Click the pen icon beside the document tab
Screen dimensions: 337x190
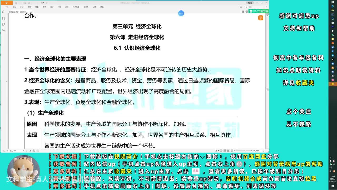pos(3,12)
